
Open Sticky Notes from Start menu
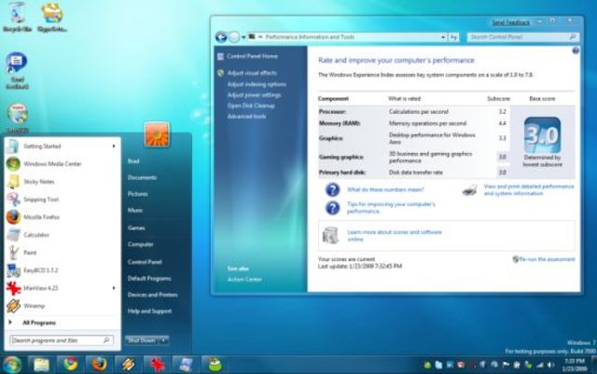[61, 182]
